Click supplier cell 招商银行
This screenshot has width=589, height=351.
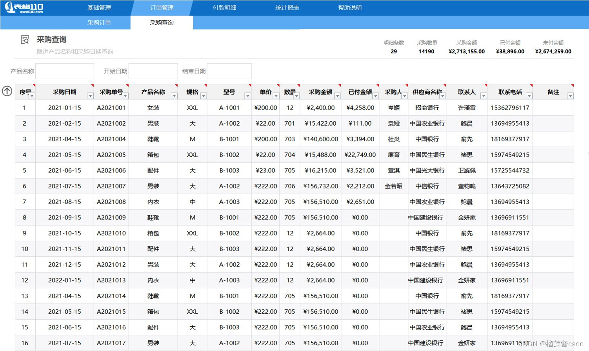427,108
